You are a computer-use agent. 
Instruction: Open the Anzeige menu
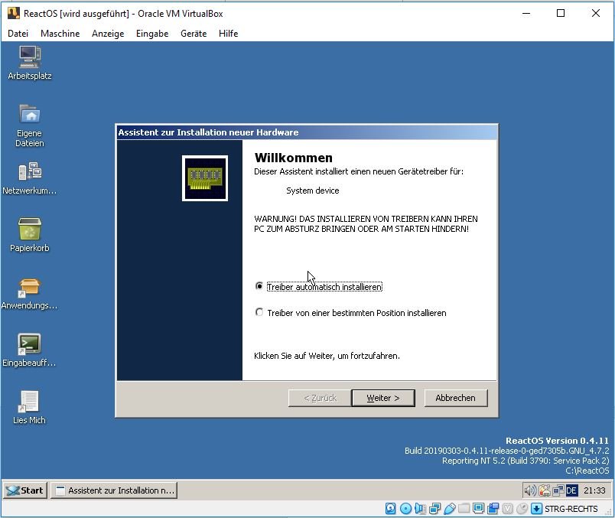pyautogui.click(x=108, y=34)
